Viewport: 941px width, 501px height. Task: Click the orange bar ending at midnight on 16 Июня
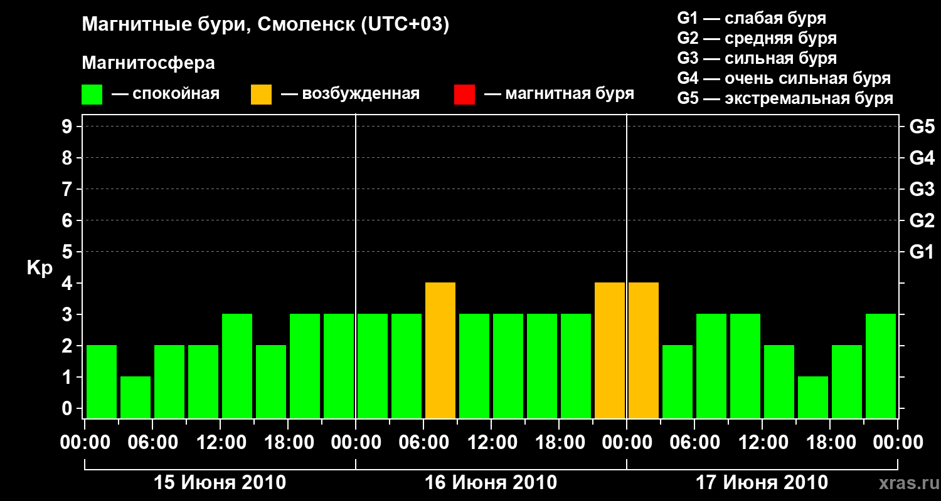pos(610,350)
